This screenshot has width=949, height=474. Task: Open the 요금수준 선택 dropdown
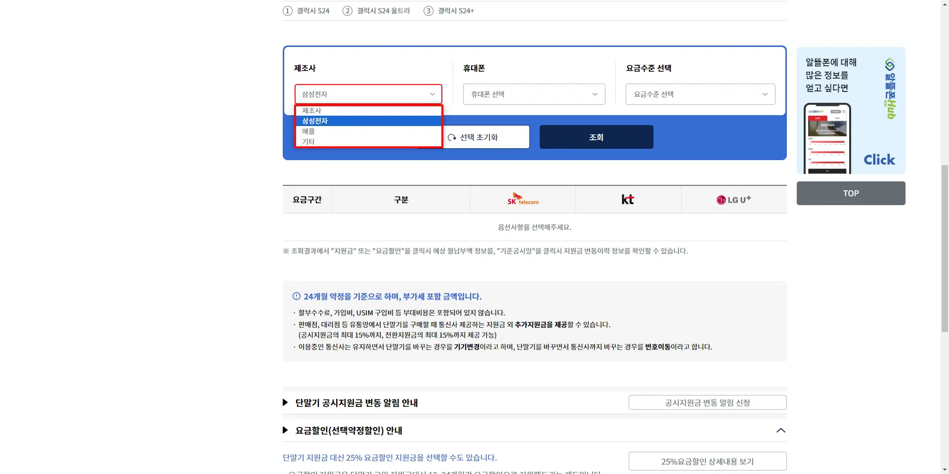tap(700, 94)
